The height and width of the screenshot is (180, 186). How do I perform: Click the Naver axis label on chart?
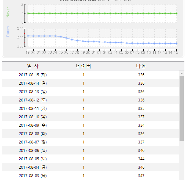point(8,12)
